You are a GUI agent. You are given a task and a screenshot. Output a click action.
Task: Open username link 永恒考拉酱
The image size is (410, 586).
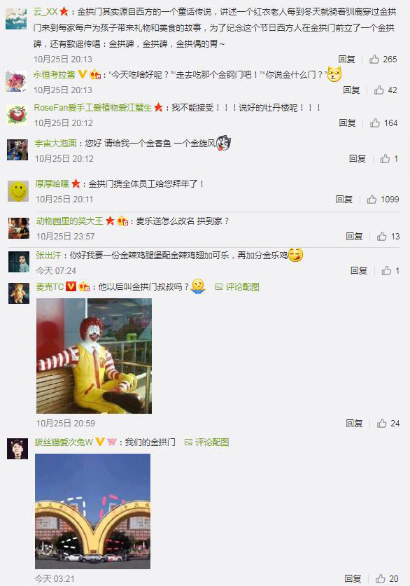click(55, 75)
